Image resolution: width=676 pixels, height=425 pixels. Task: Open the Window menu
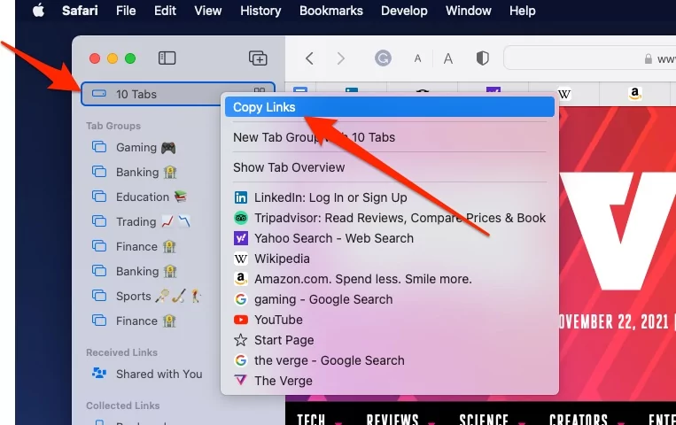(x=468, y=11)
